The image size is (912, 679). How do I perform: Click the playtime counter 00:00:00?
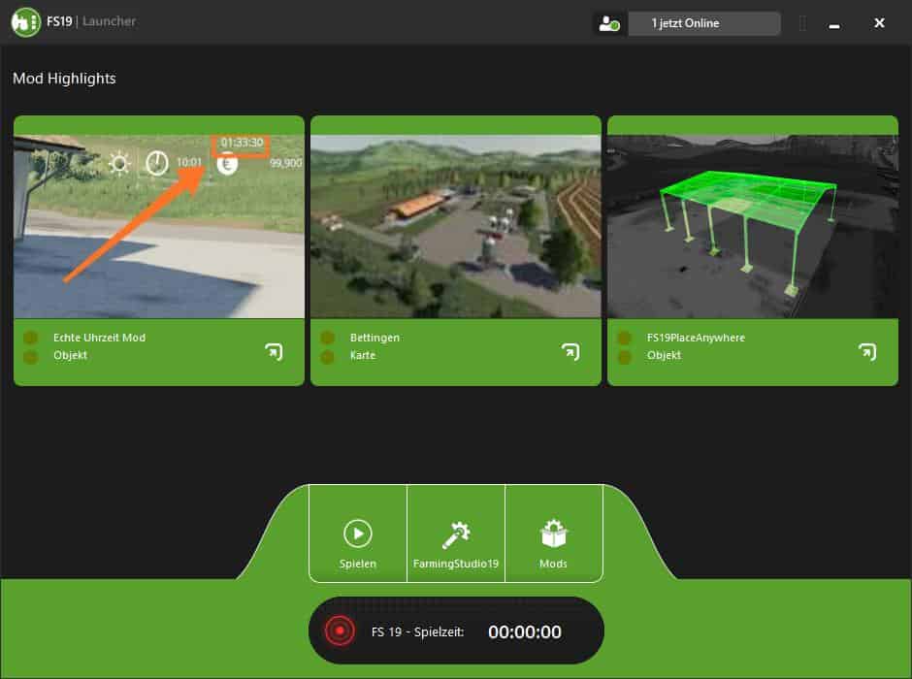[x=524, y=632]
